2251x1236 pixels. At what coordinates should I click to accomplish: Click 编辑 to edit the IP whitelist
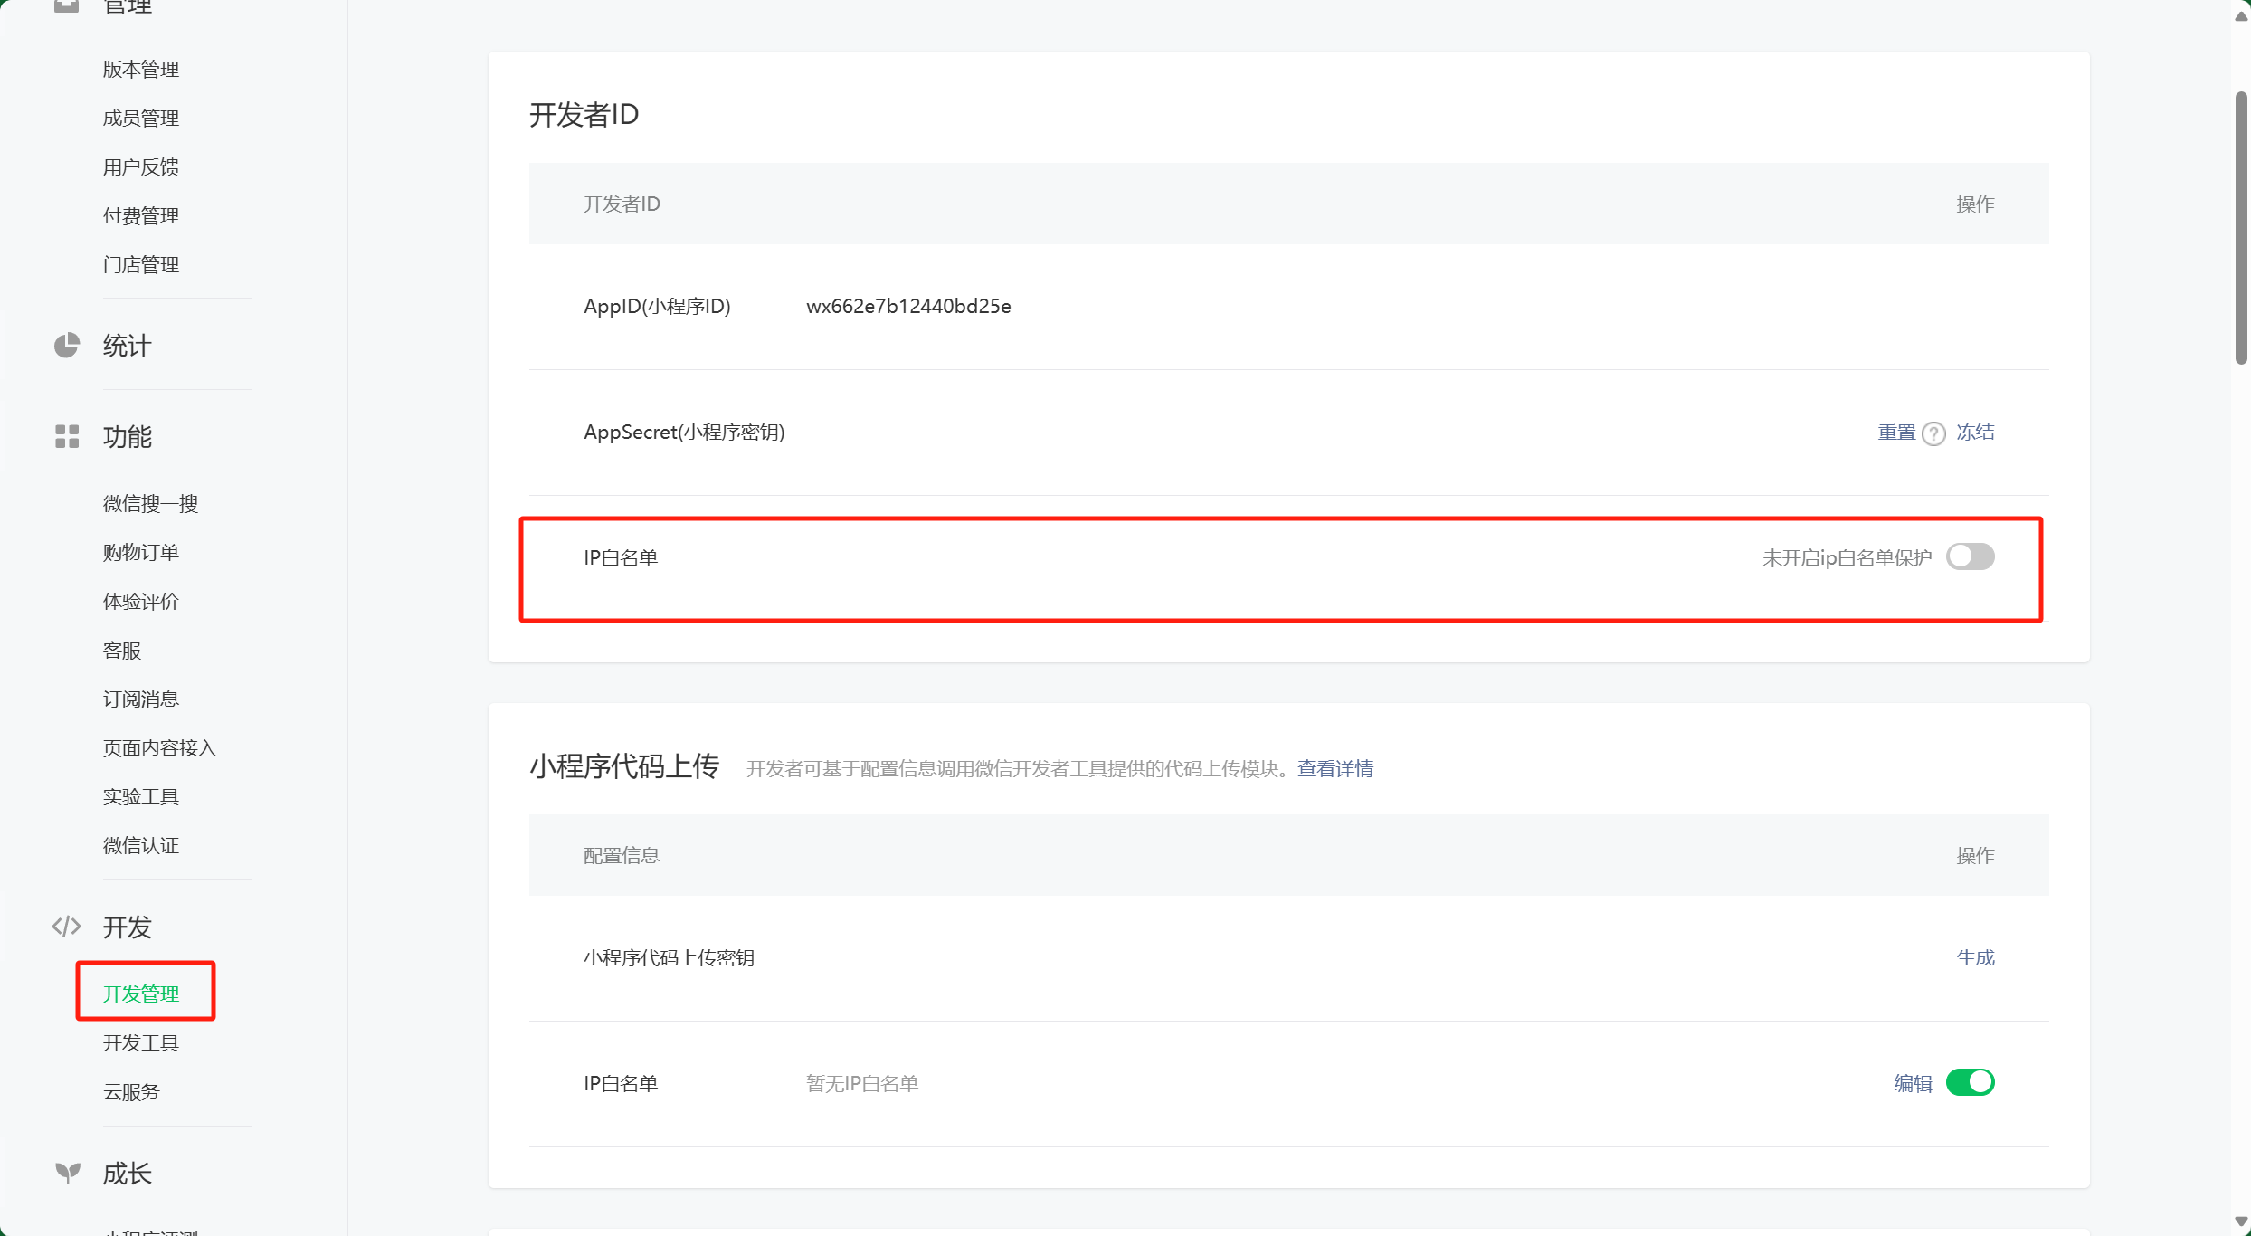1914,1083
